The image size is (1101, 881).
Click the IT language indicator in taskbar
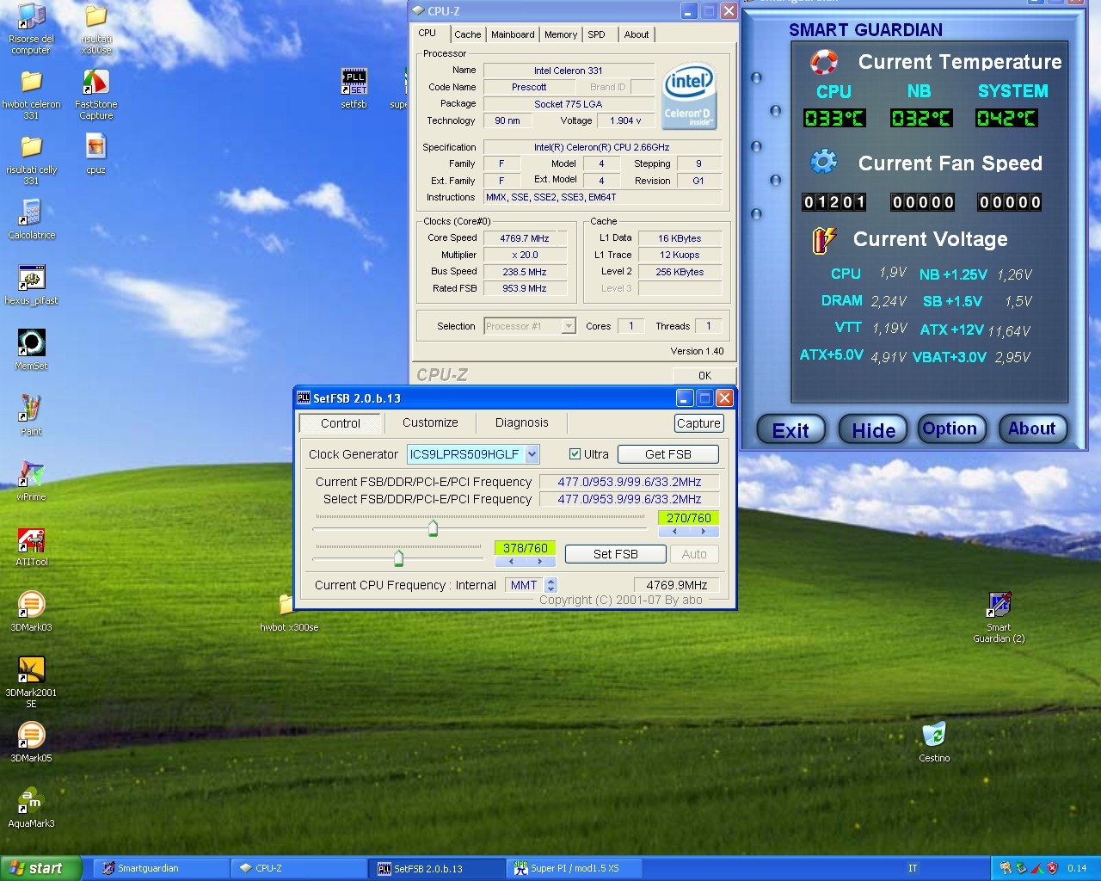click(x=913, y=868)
